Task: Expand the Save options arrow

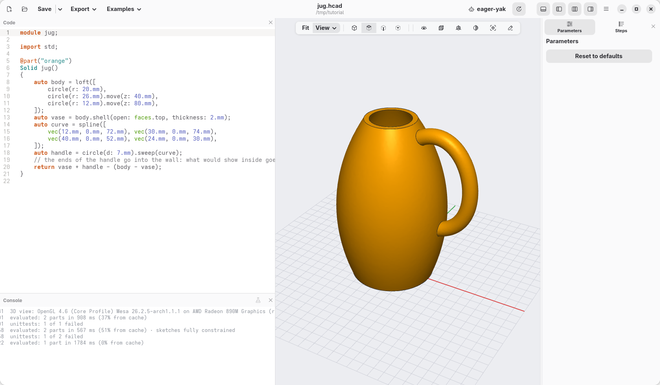Action: coord(60,9)
